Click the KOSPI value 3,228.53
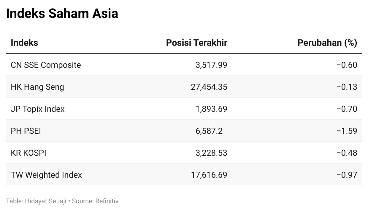368x211 pixels. click(x=211, y=153)
